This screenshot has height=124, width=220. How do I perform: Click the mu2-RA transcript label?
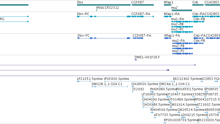tap(178, 19)
